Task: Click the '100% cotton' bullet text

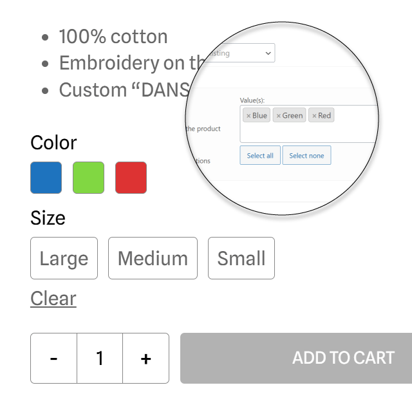Action: click(113, 37)
